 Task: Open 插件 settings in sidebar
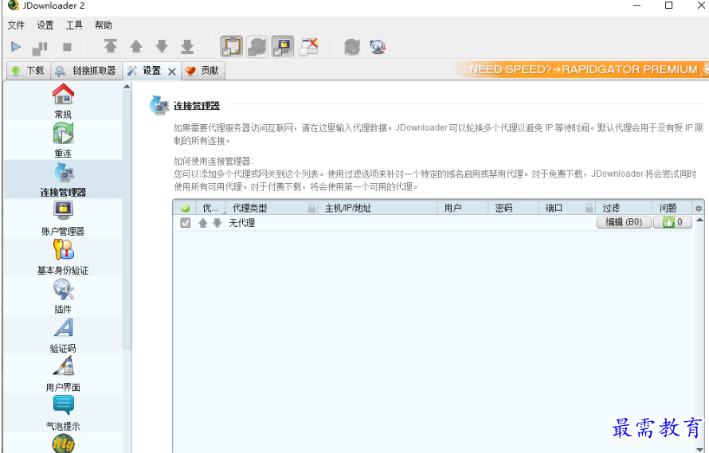63,296
